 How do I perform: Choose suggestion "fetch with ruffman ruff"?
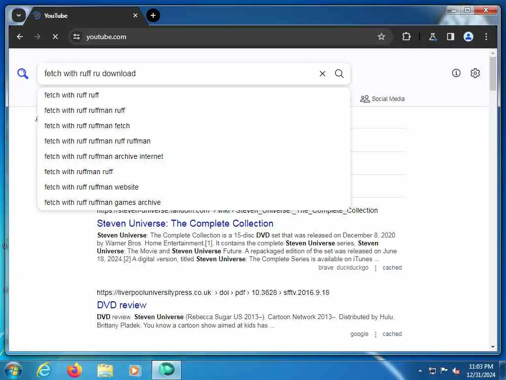[194, 172]
